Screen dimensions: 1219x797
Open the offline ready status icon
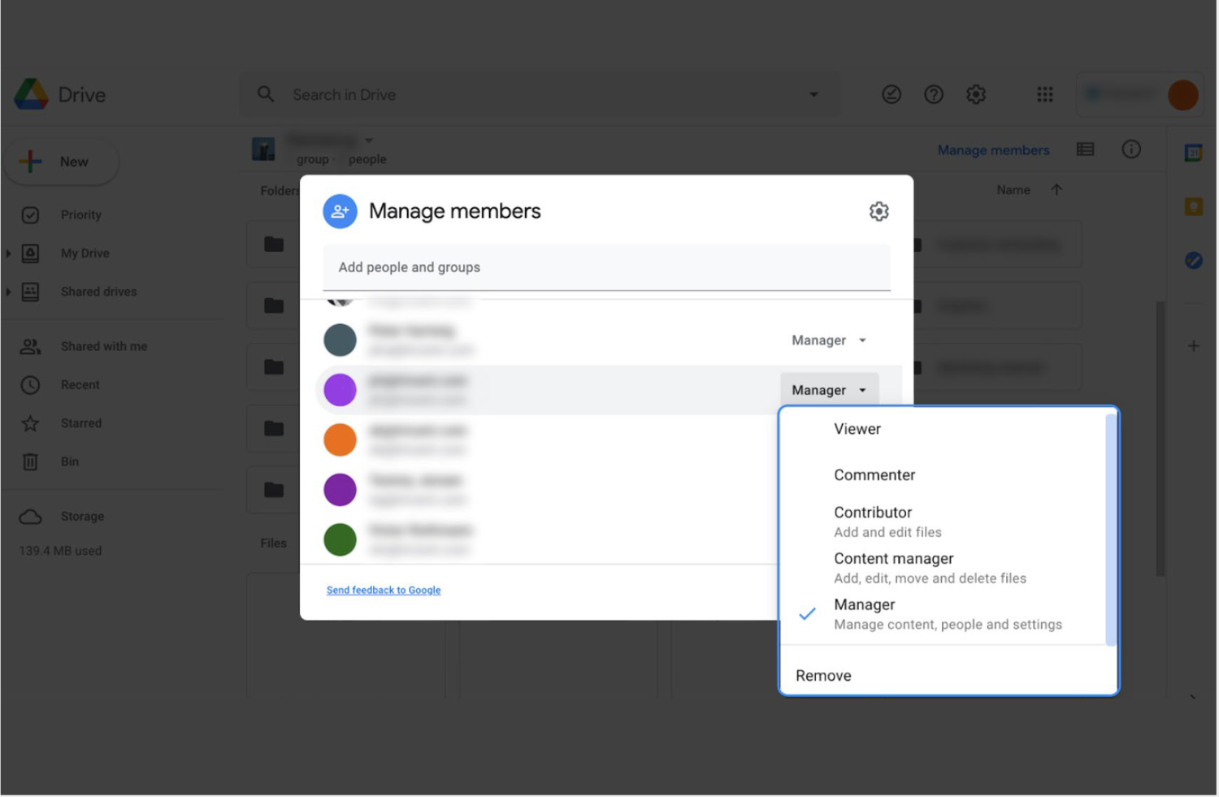891,94
